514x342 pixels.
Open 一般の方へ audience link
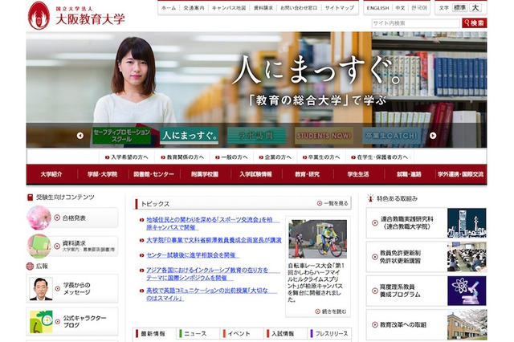[x=231, y=157]
